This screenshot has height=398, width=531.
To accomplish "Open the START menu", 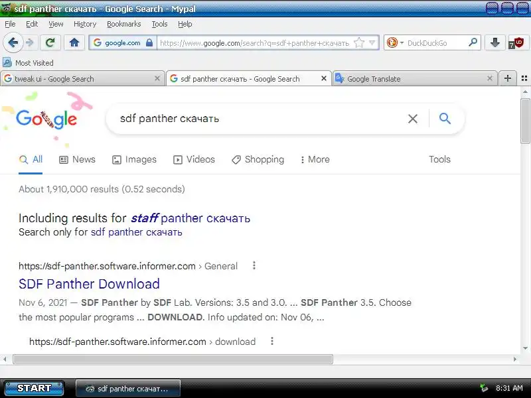I will (x=35, y=388).
